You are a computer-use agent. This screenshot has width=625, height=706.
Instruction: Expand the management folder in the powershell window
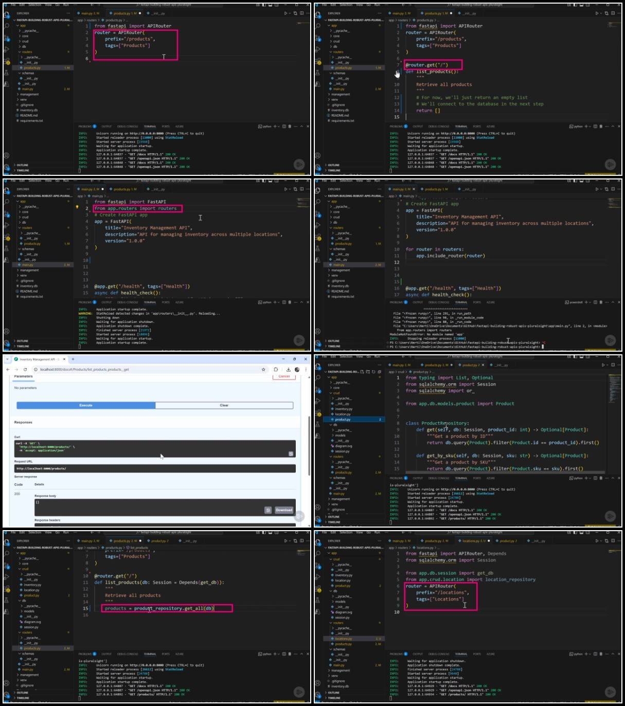click(341, 270)
